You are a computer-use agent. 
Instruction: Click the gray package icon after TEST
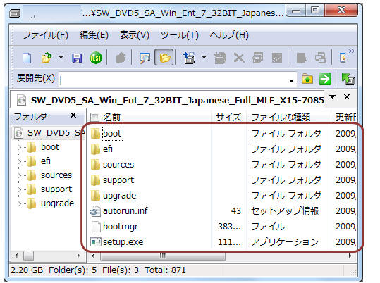121,58
